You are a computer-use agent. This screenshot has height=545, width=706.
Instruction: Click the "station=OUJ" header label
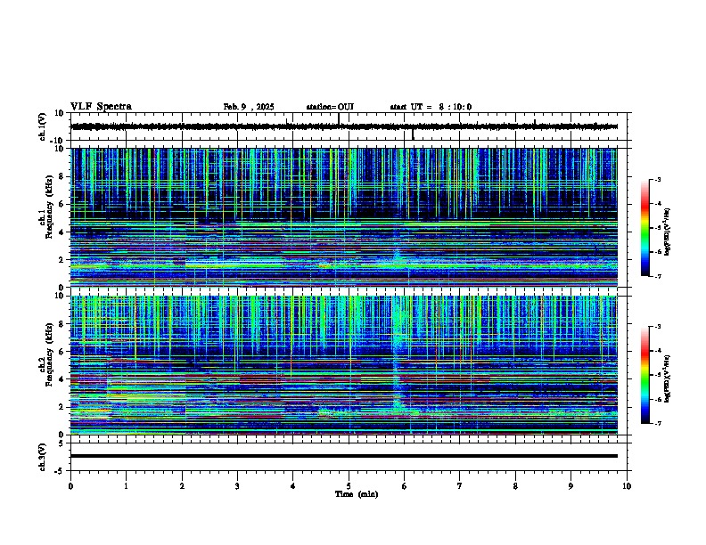[x=330, y=107]
